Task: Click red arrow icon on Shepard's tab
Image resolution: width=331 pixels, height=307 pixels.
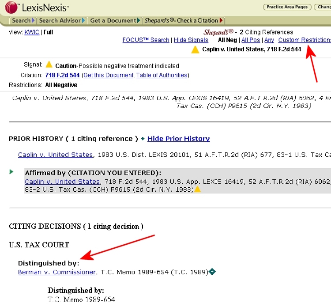Action: coord(221,20)
